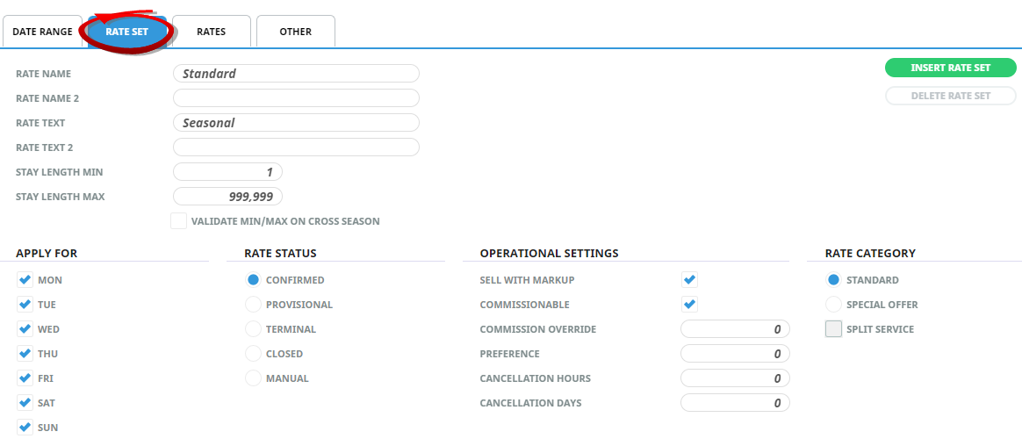Click the Delete Rate Set button
Image resolution: width=1022 pixels, height=446 pixels.
pos(950,96)
